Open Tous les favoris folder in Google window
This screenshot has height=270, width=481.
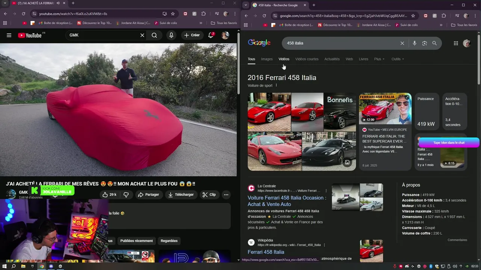464,25
